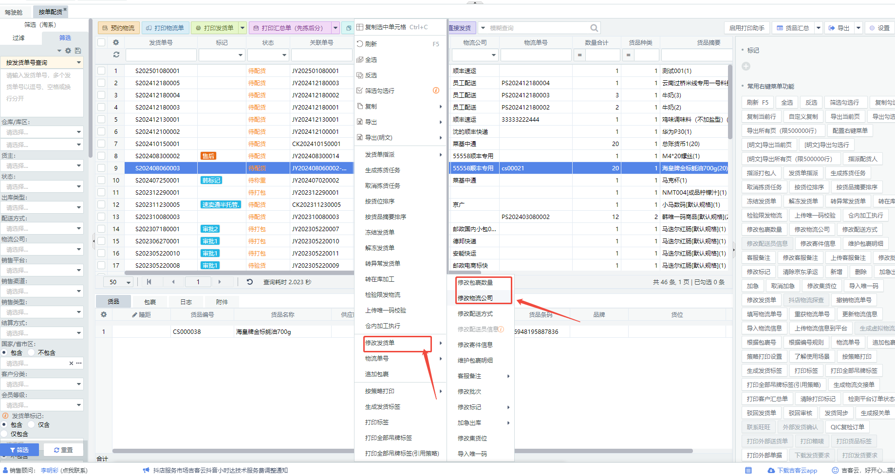The width and height of the screenshot is (895, 475).
Task: Expand the page size 50 dropdown
Action: (129, 282)
